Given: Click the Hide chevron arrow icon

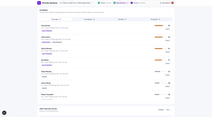Looking at the screenshot, I should (170, 110).
